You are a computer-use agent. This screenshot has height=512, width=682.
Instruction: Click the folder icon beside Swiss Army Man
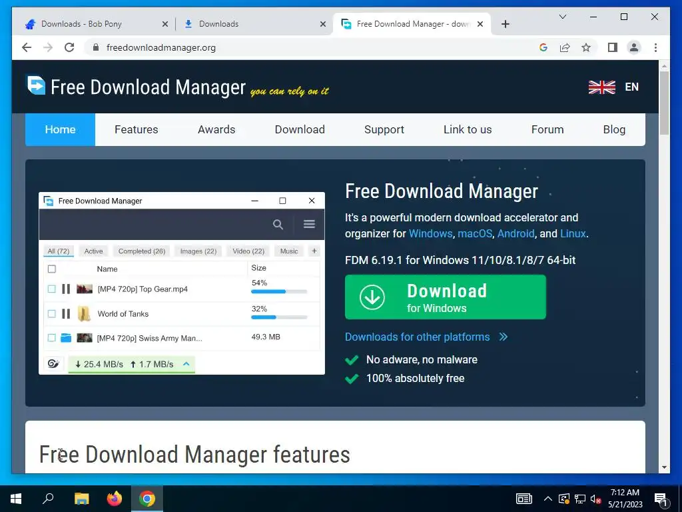pyautogui.click(x=66, y=338)
